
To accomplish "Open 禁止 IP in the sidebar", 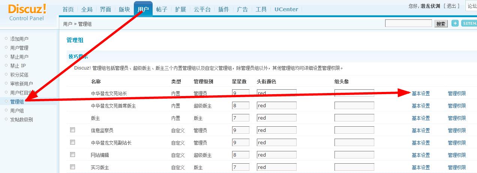I will click(18, 66).
